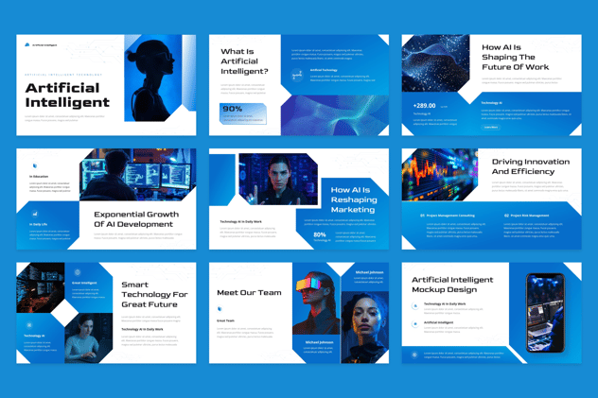Click the 80% statistic on marketing slide

[x=320, y=234]
